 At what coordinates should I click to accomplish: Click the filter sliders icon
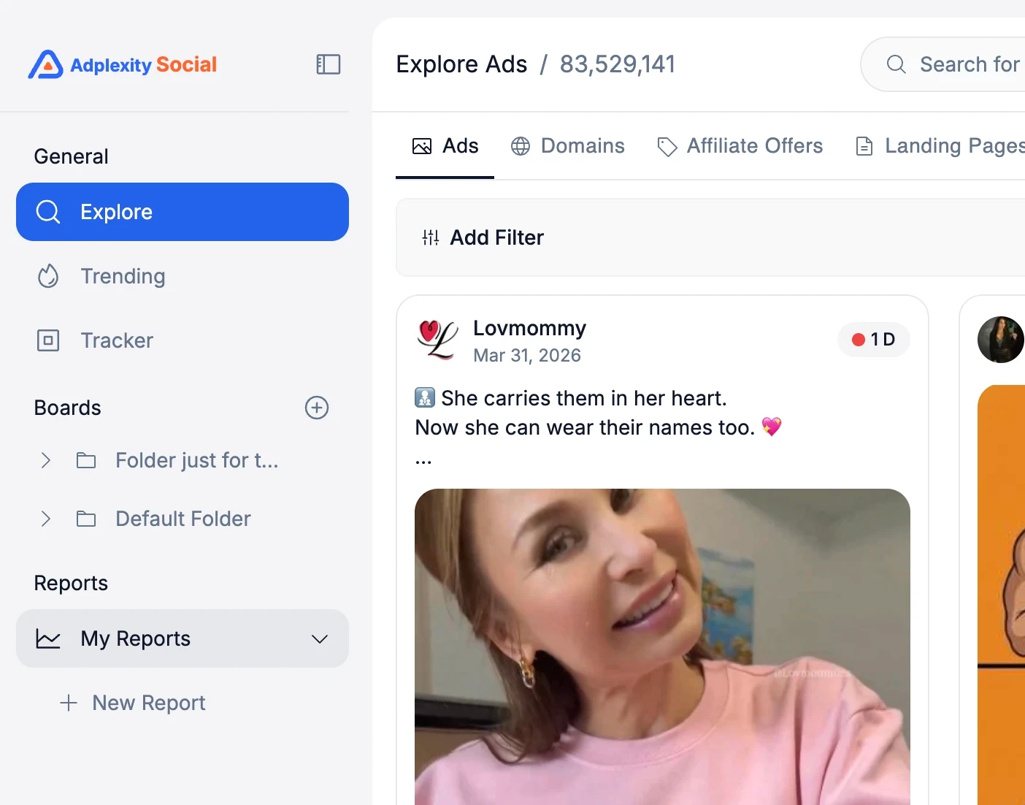(x=431, y=237)
